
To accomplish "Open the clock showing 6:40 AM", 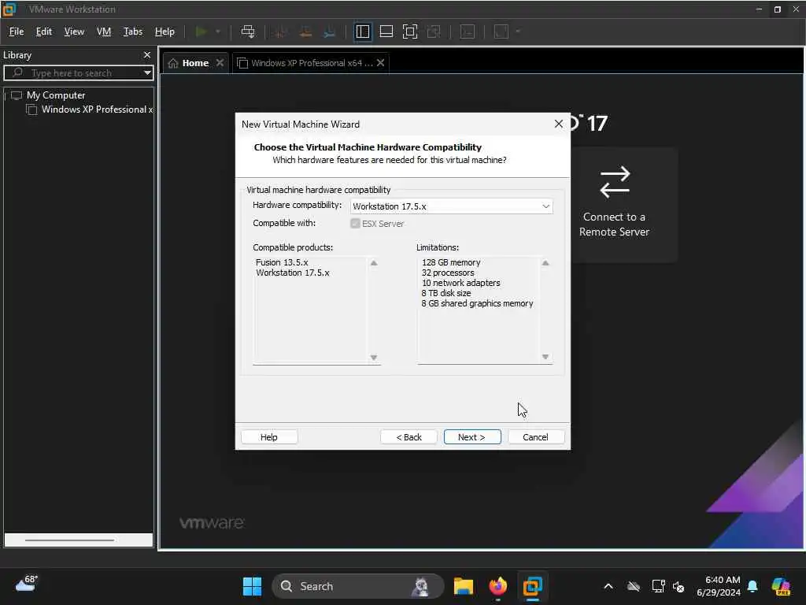I will [719, 586].
